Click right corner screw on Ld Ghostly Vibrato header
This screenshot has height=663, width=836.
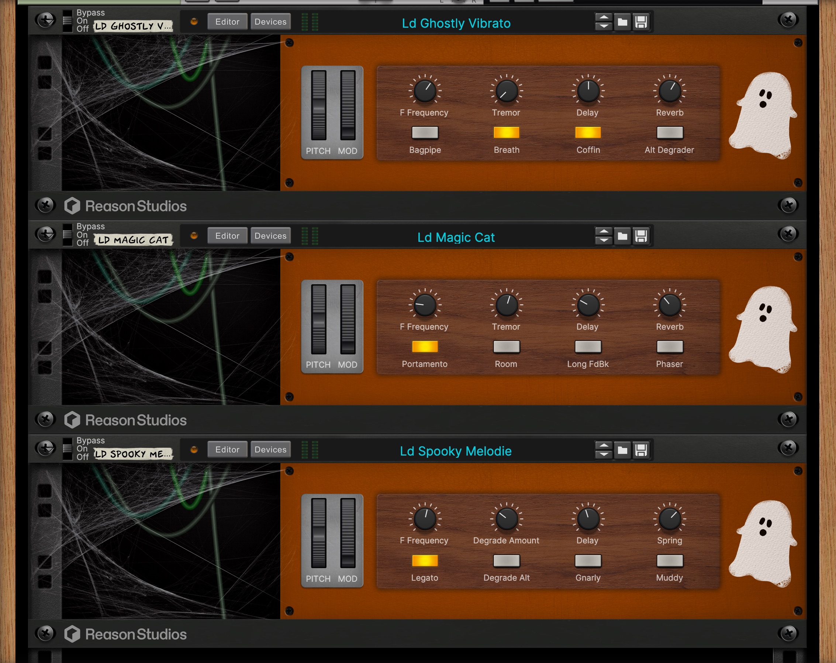click(x=788, y=20)
